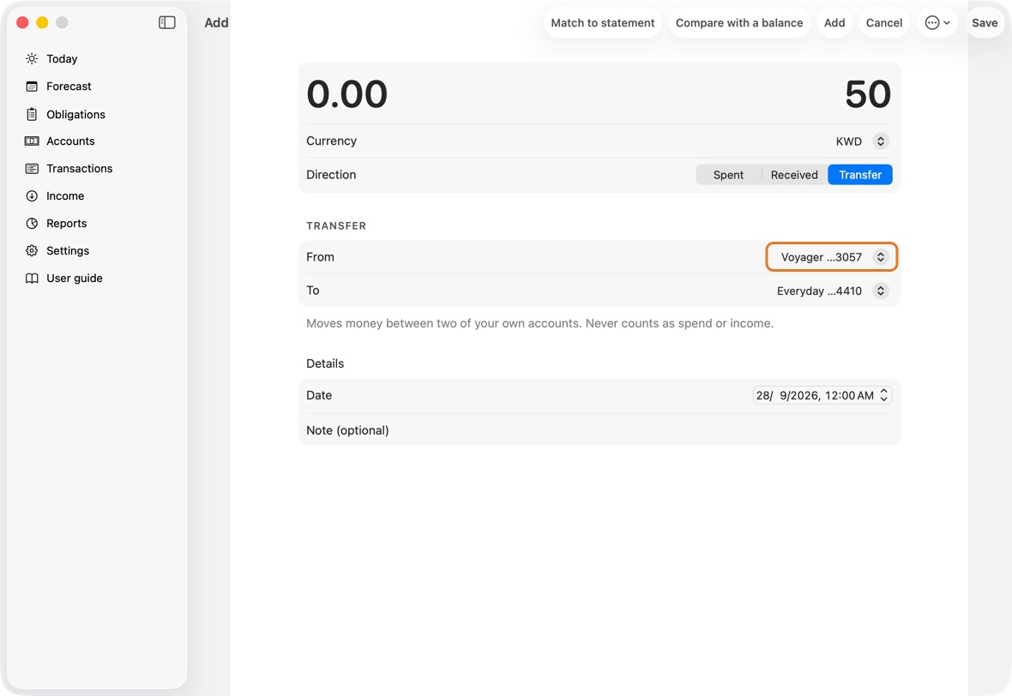This screenshot has width=1012, height=696.
Task: Cancel the transaction entry
Action: [883, 22]
